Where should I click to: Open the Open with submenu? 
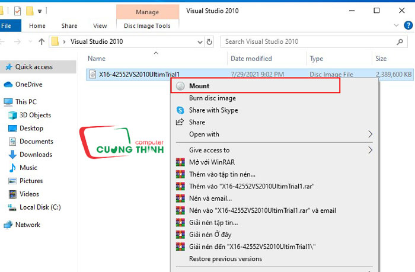[x=204, y=135]
